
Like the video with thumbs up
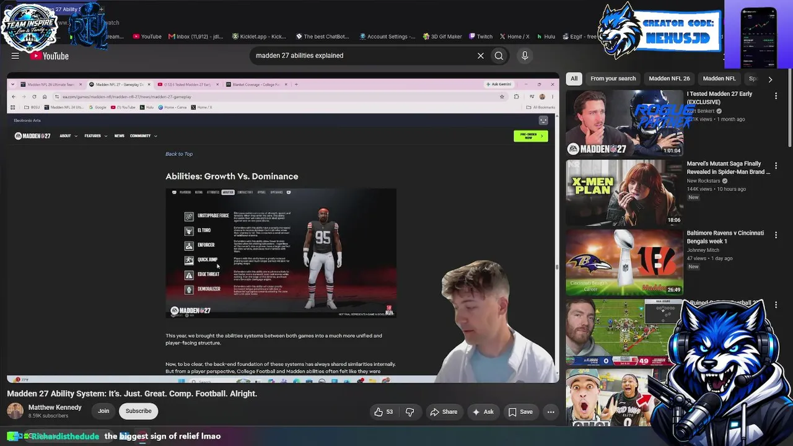[x=385, y=412]
